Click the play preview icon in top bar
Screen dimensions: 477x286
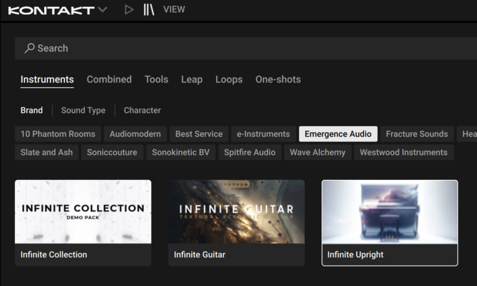tap(129, 9)
